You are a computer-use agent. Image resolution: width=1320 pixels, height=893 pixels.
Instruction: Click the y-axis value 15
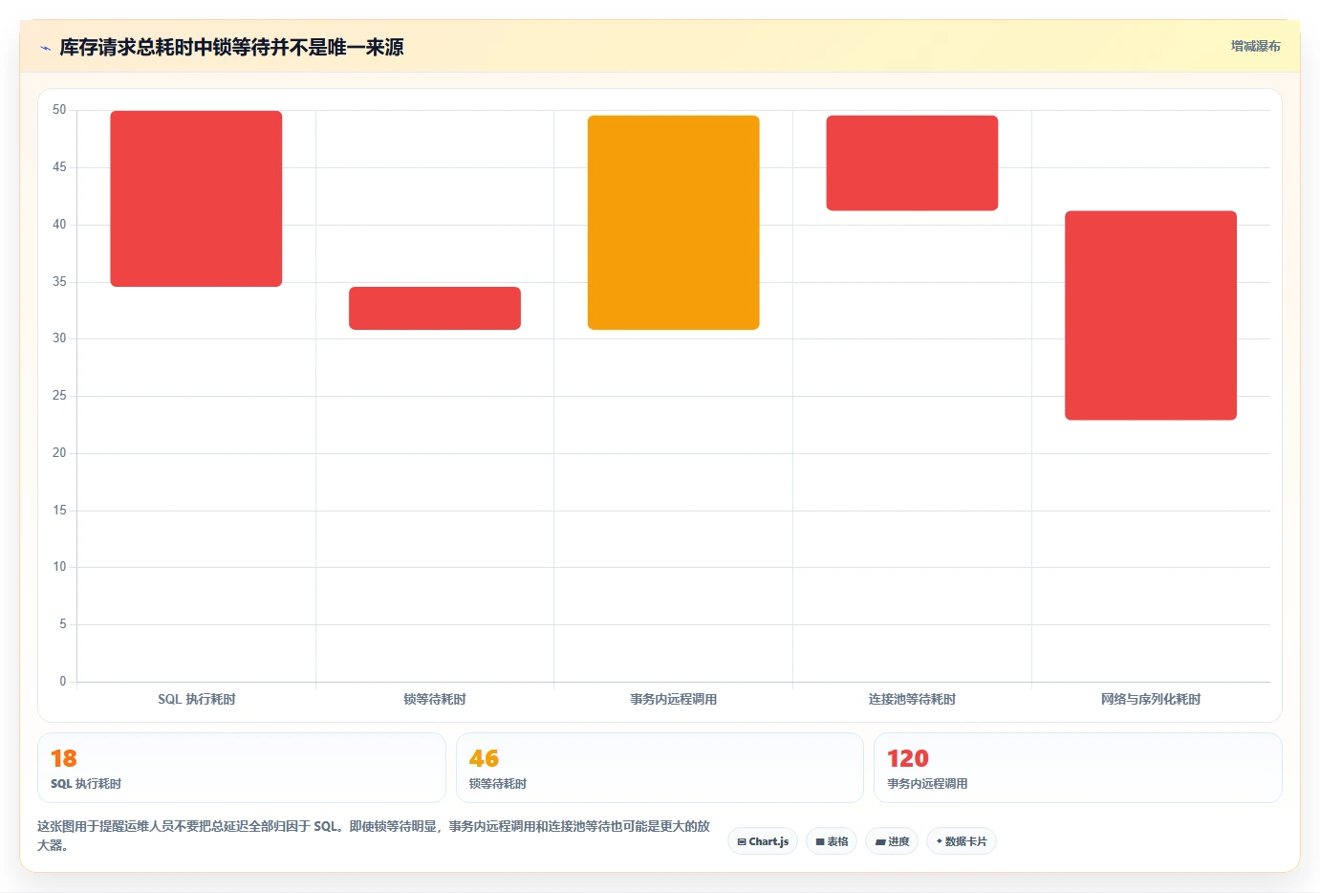coord(59,511)
